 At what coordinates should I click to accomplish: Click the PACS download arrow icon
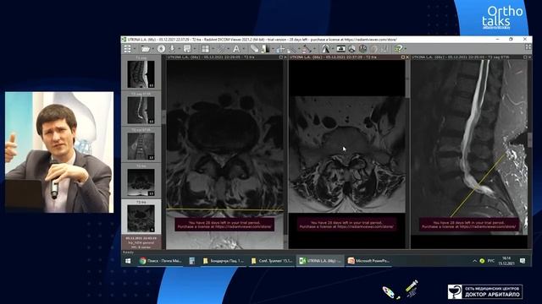point(172,49)
